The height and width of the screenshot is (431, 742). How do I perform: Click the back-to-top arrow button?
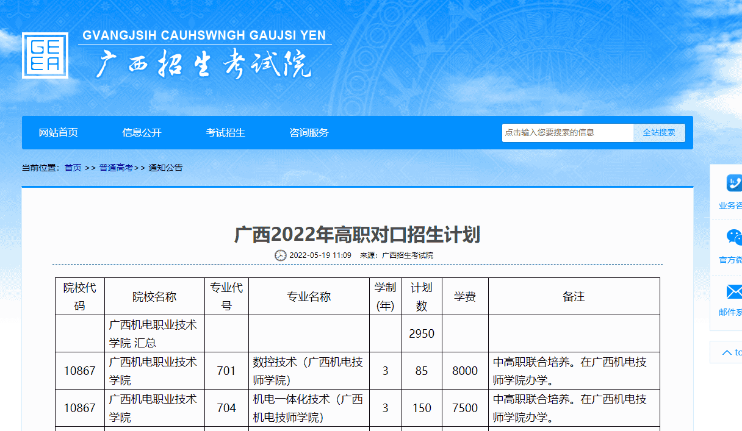[727, 352]
